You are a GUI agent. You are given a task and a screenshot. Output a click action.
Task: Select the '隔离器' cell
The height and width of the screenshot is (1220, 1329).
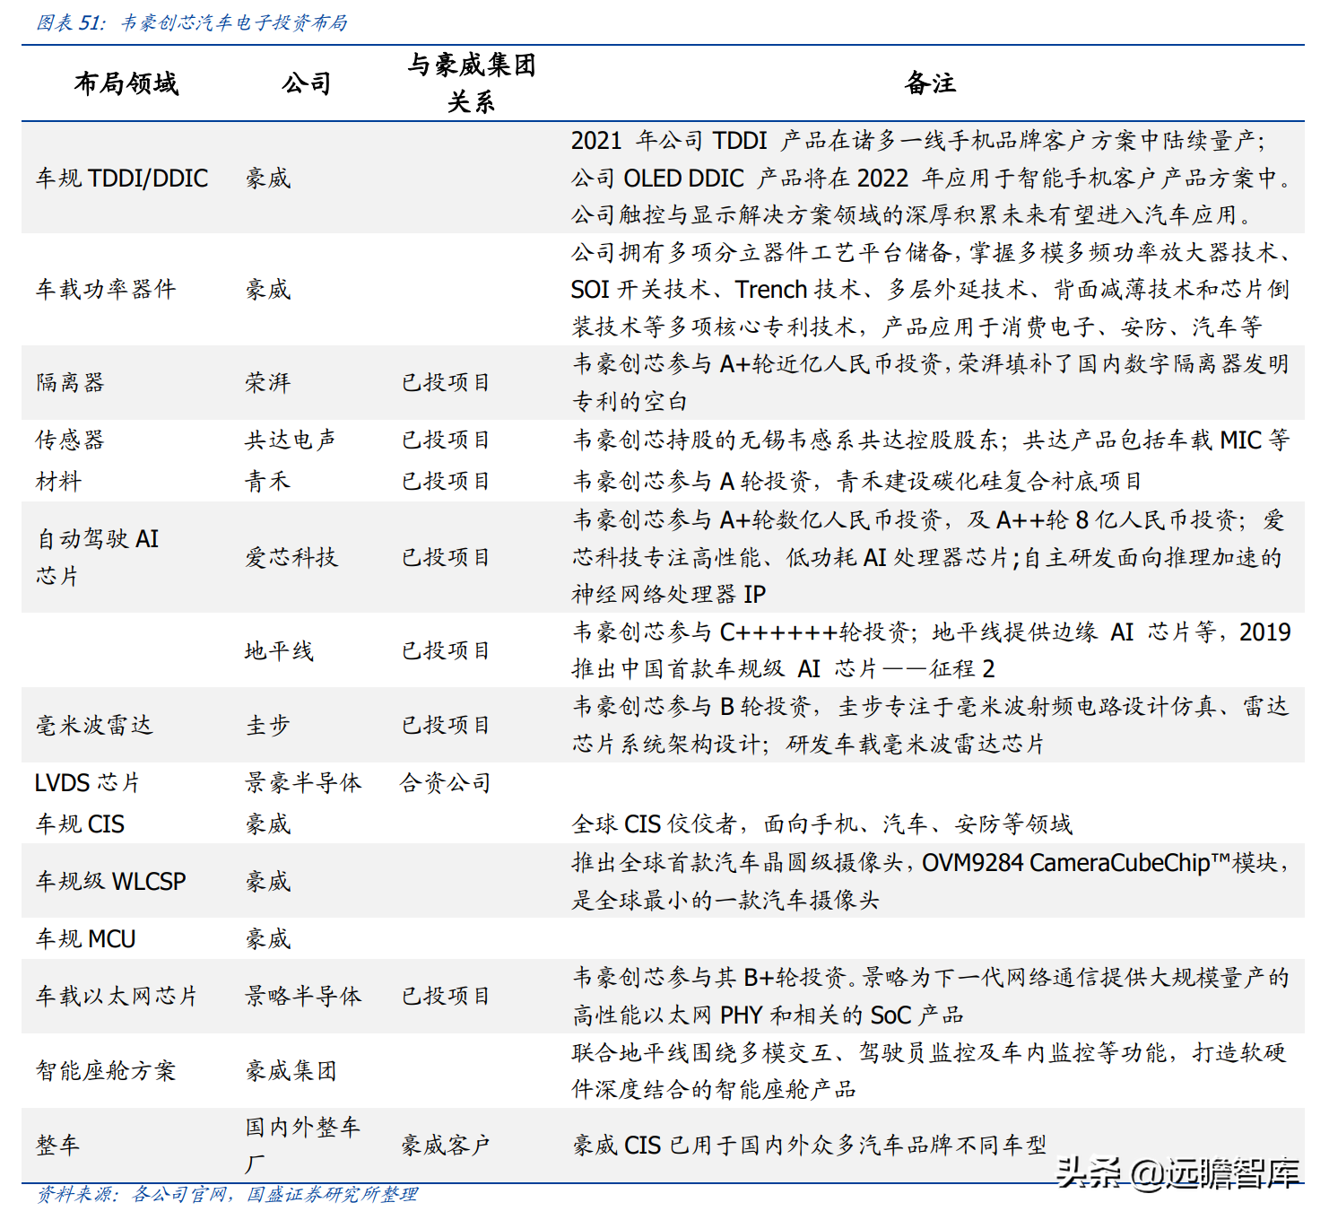pos(70,382)
